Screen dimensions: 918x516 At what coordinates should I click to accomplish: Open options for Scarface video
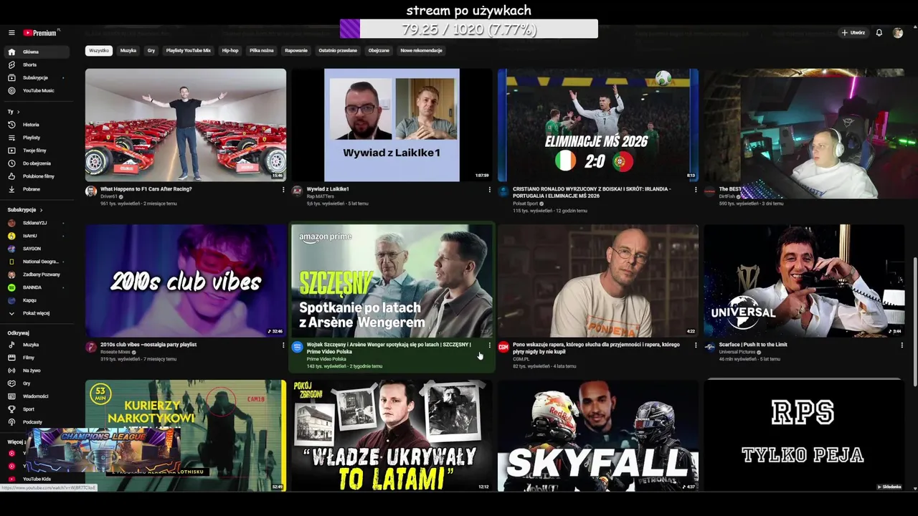[902, 345]
